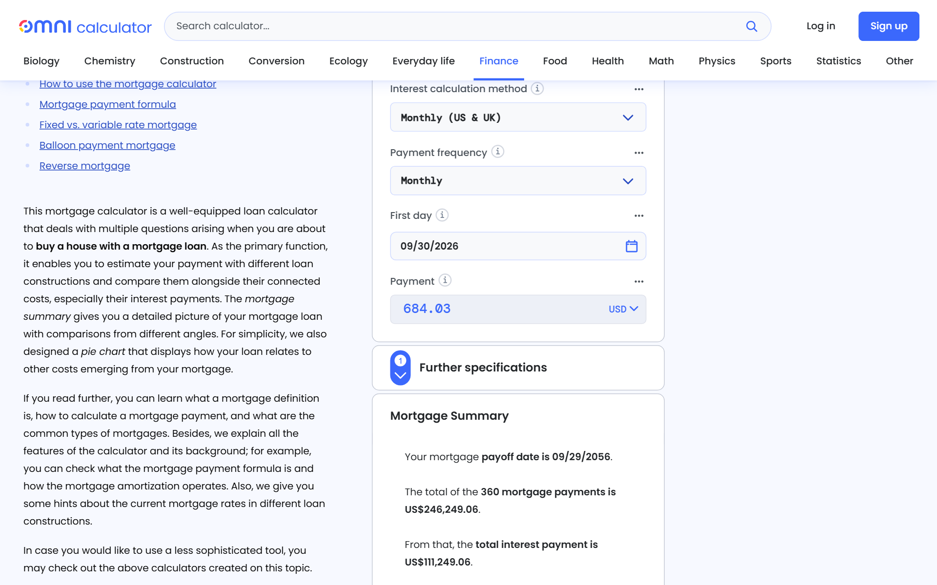Show info icon next to Payment
The image size is (937, 585).
tap(445, 280)
